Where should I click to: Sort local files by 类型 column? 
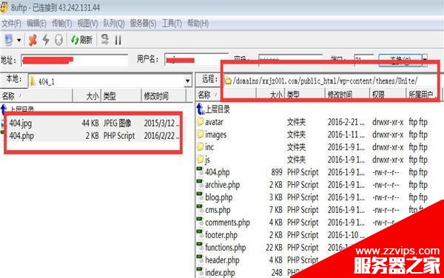pyautogui.click(x=121, y=96)
